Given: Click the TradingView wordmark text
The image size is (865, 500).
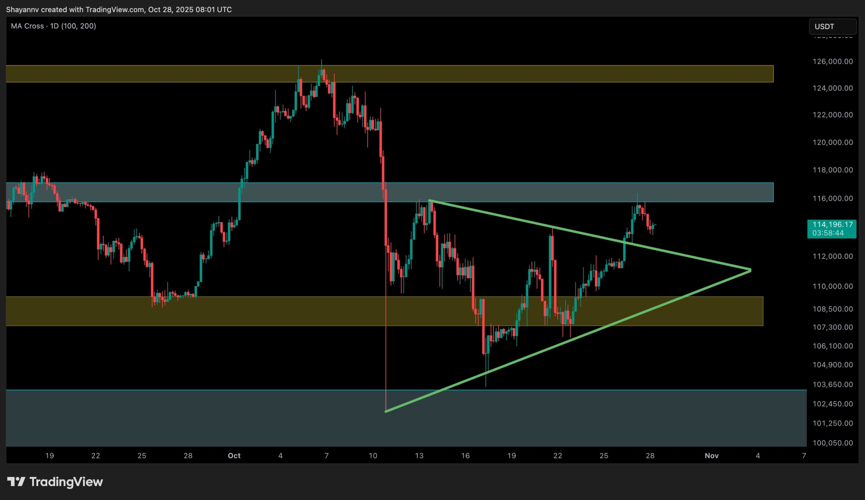Looking at the screenshot, I should pos(66,482).
